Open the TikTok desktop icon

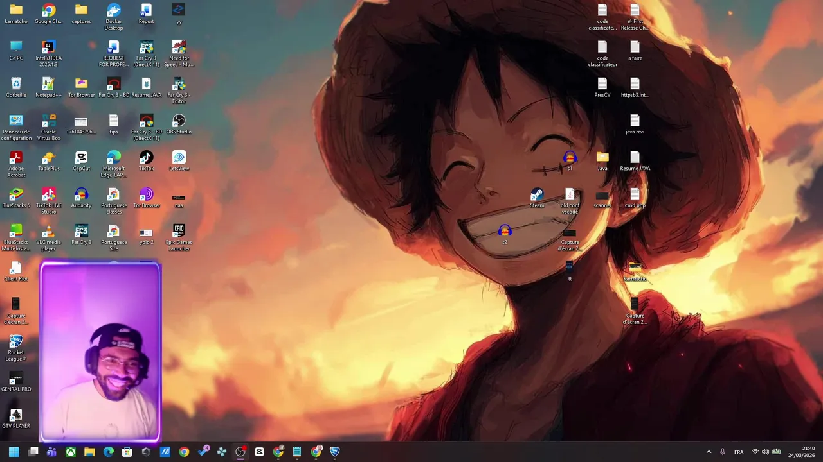[146, 161]
